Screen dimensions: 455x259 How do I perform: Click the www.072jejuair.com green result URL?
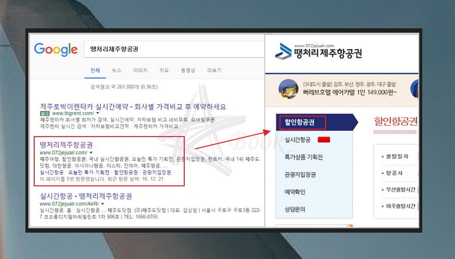[x=64, y=152]
